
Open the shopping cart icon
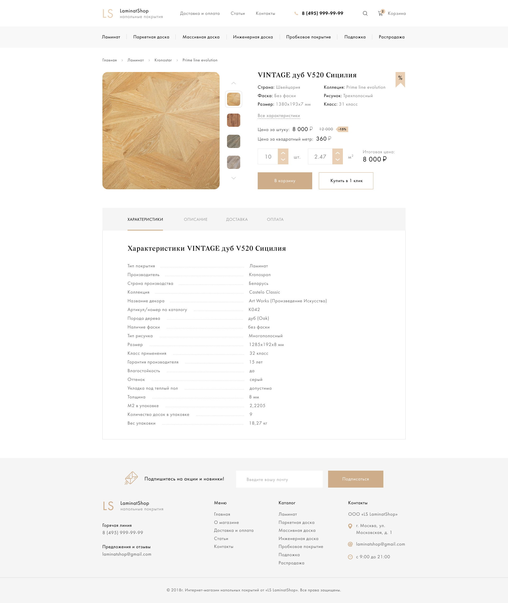pos(380,13)
